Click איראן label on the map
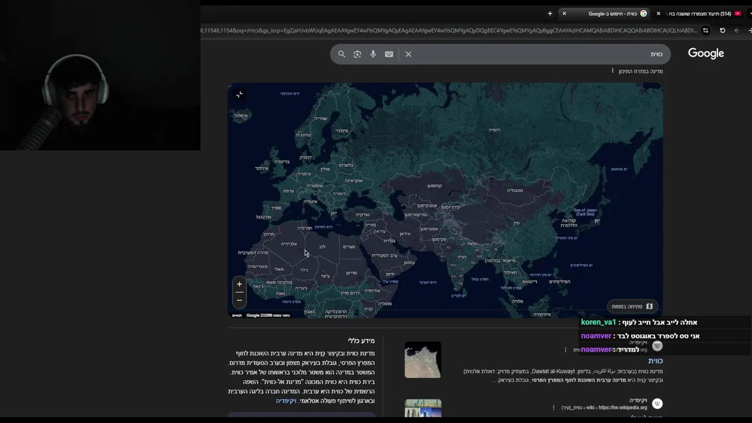This screenshot has width=752, height=423. (x=405, y=234)
